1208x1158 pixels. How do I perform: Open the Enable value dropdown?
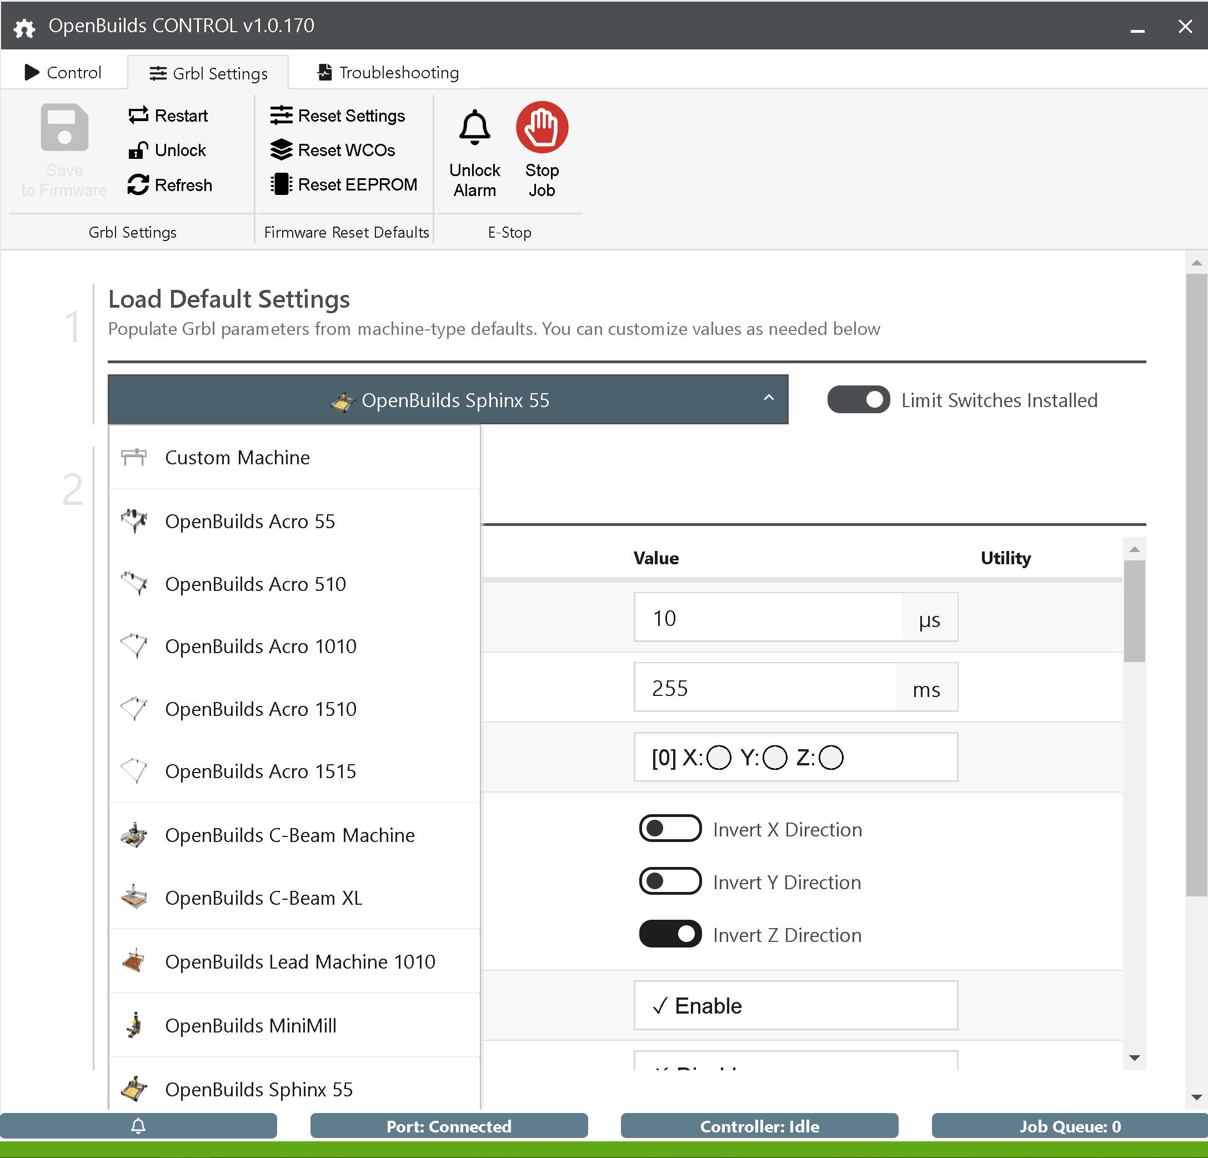point(796,1005)
